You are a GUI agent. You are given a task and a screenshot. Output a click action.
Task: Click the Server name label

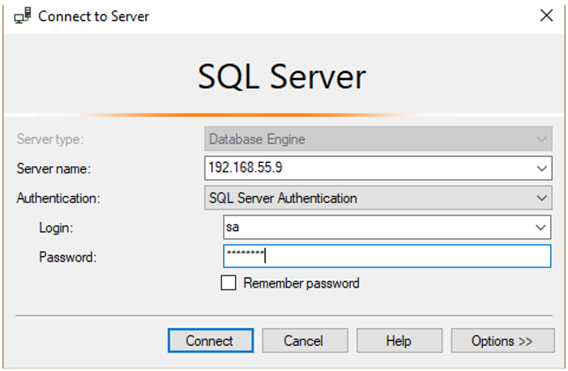click(x=54, y=168)
